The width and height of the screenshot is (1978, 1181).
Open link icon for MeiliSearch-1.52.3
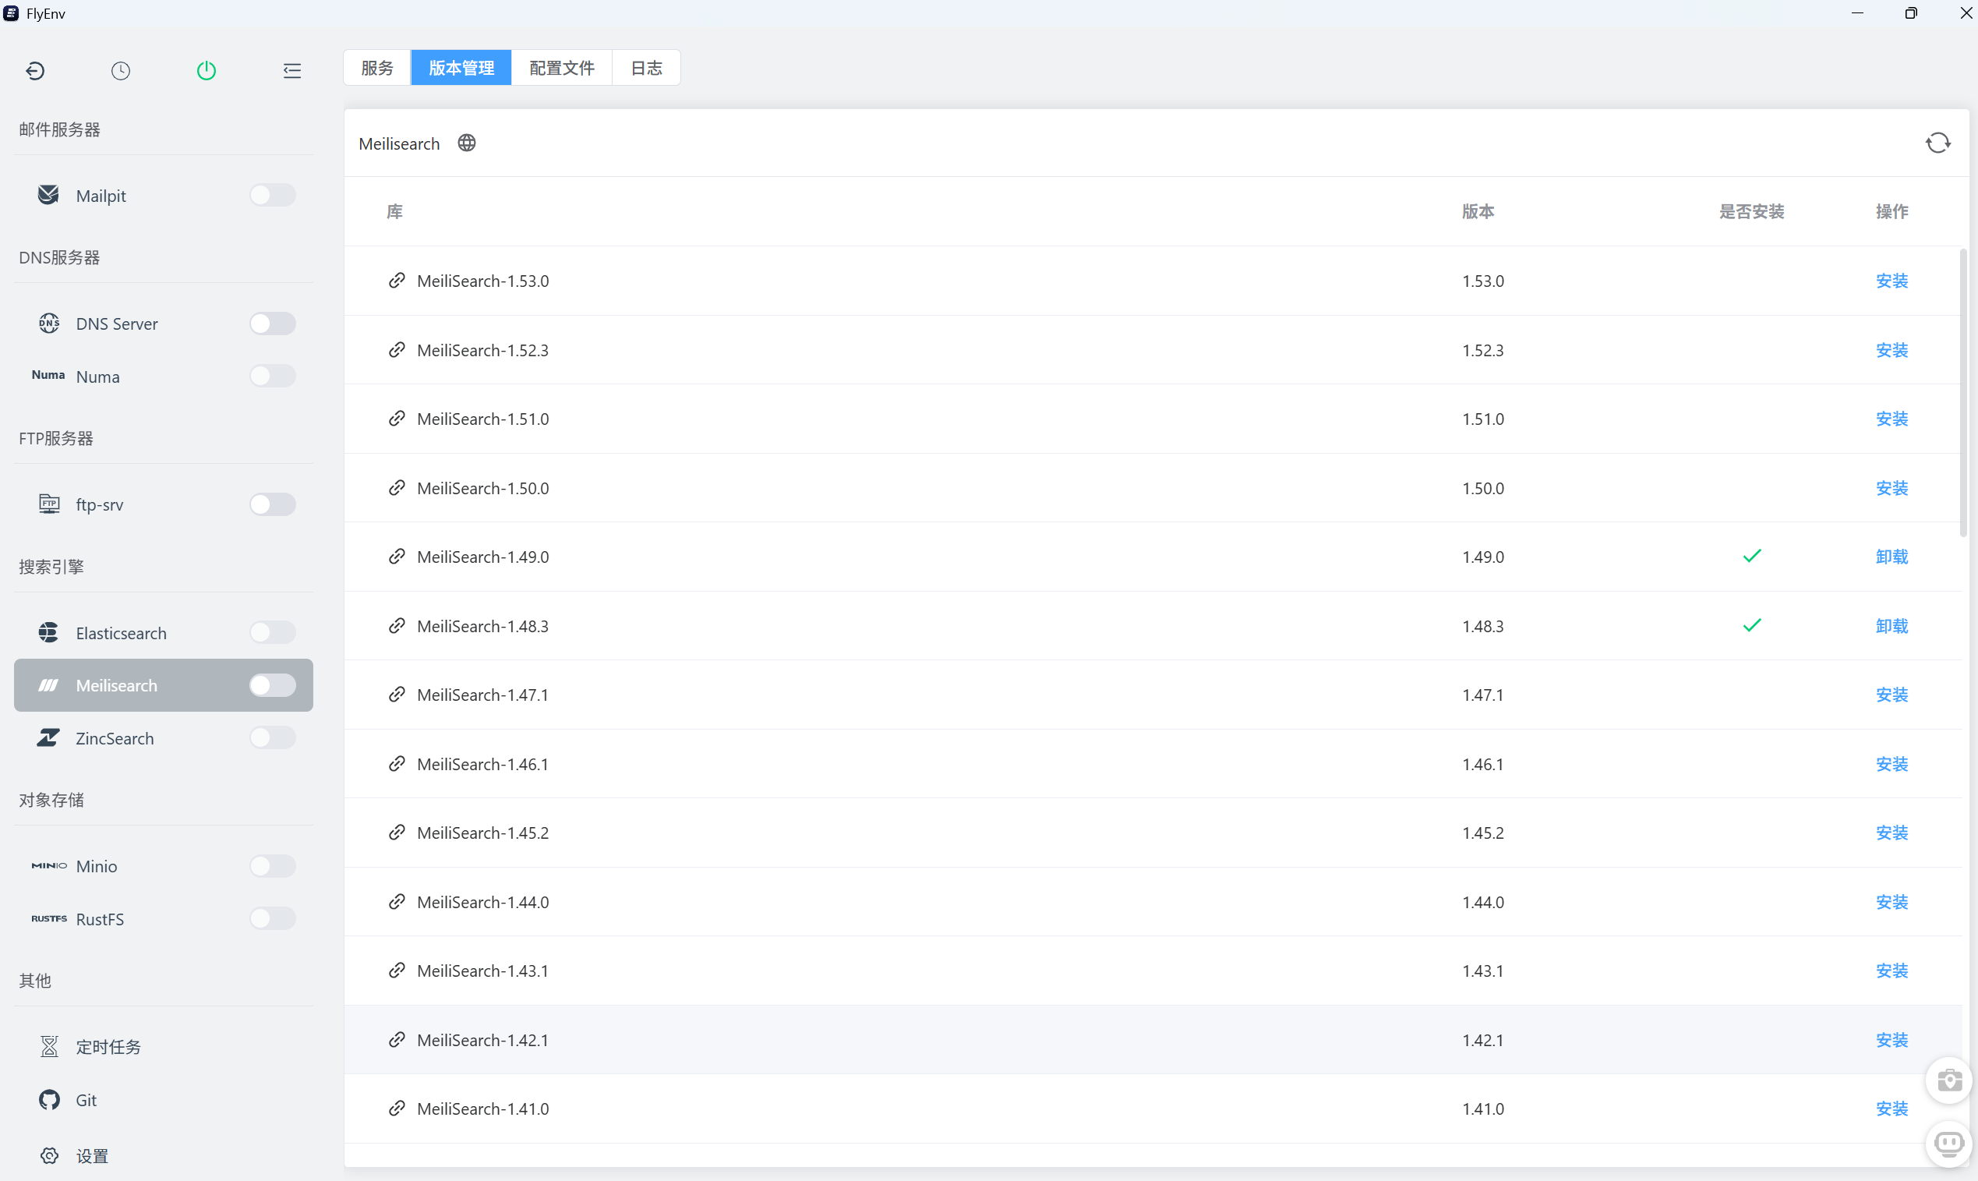pos(397,349)
